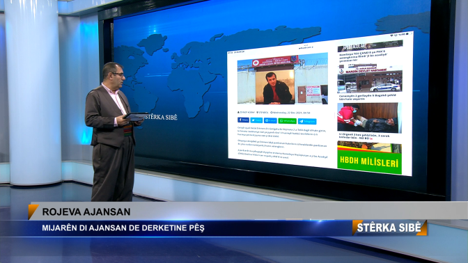Share the article on WhatsApp

coord(287,121)
